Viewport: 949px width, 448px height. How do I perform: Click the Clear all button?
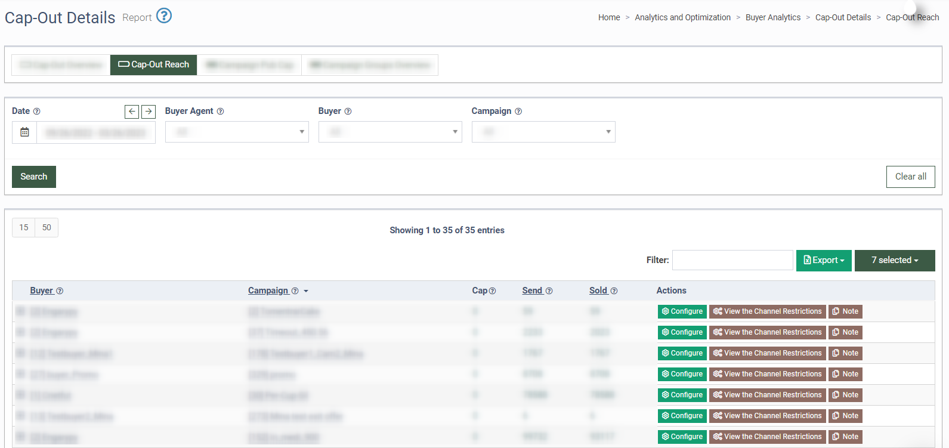(910, 177)
